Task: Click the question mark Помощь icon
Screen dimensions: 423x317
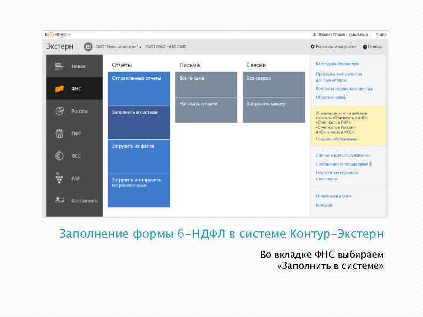Action: point(365,47)
